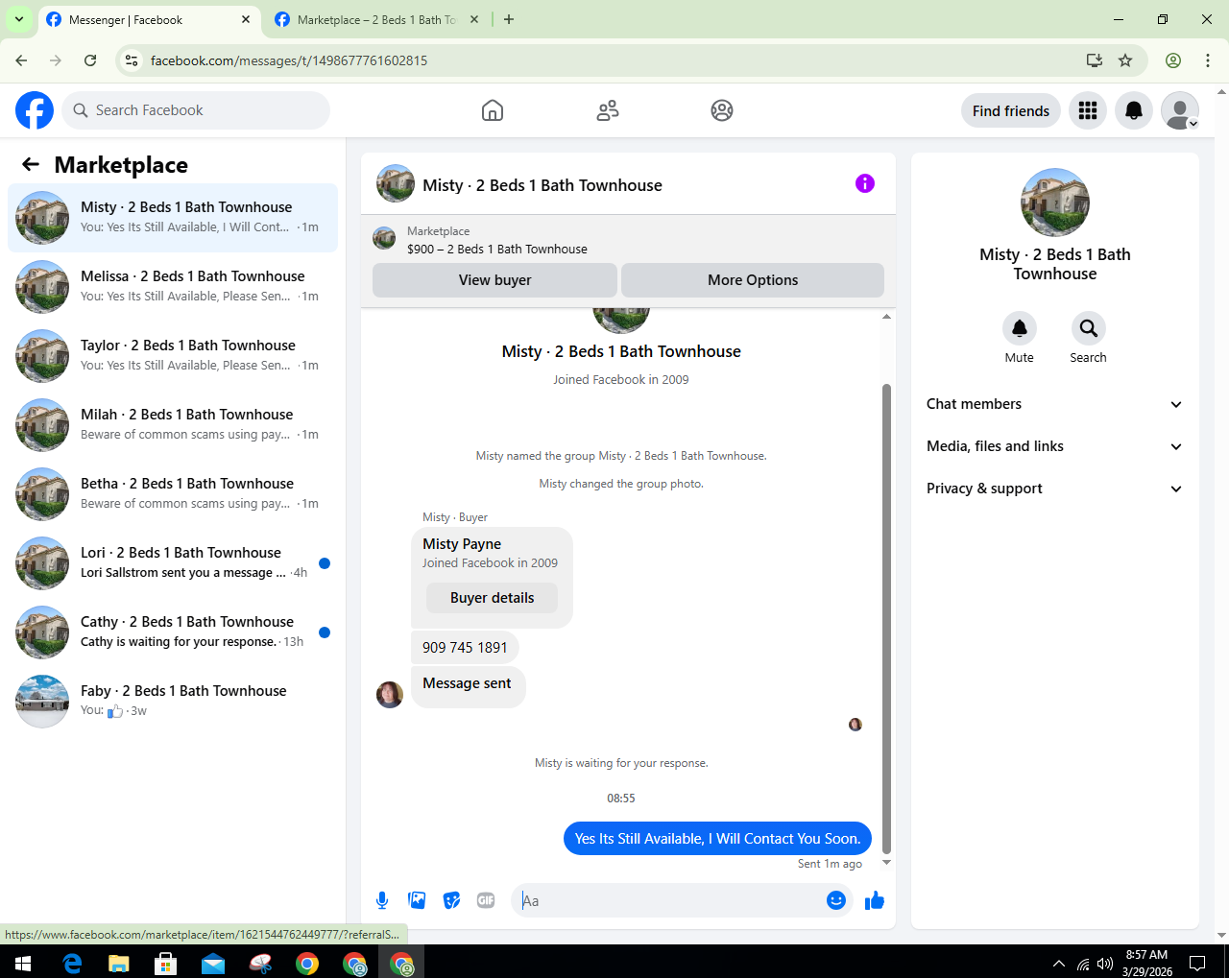
Task: Select the Misty townhouse conversation in the list
Action: [x=173, y=217]
